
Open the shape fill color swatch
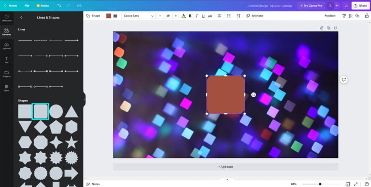pyautogui.click(x=109, y=16)
